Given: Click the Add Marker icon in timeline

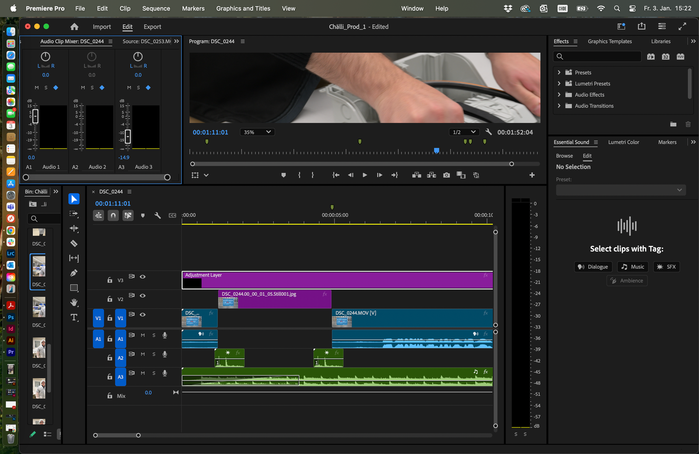Looking at the screenshot, I should tap(143, 215).
